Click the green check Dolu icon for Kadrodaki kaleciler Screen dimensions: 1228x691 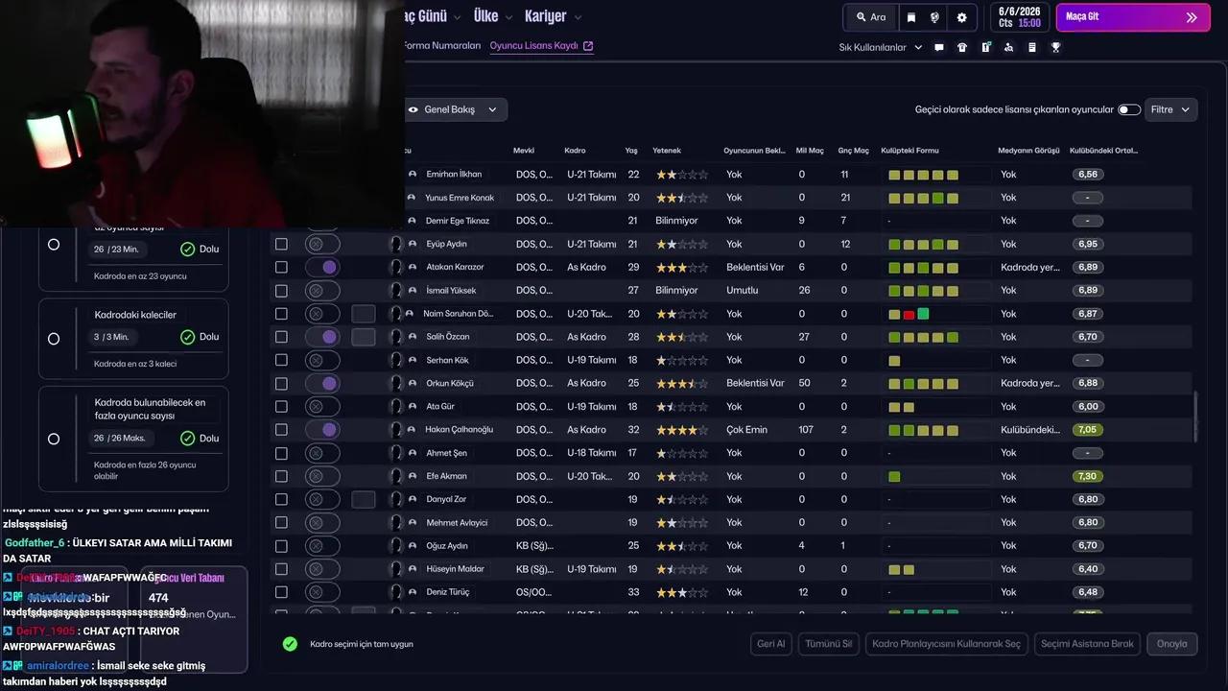point(188,337)
